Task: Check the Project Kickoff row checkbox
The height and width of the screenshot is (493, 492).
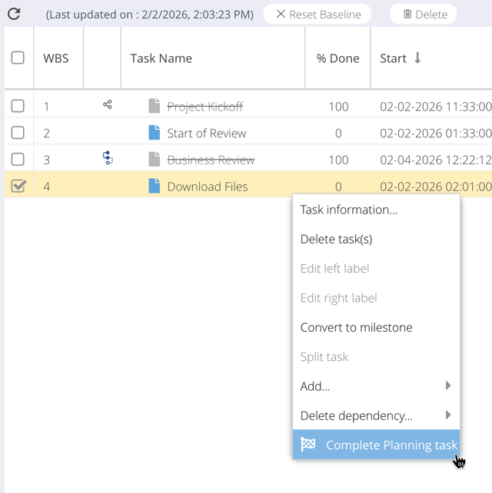Action: click(x=18, y=106)
